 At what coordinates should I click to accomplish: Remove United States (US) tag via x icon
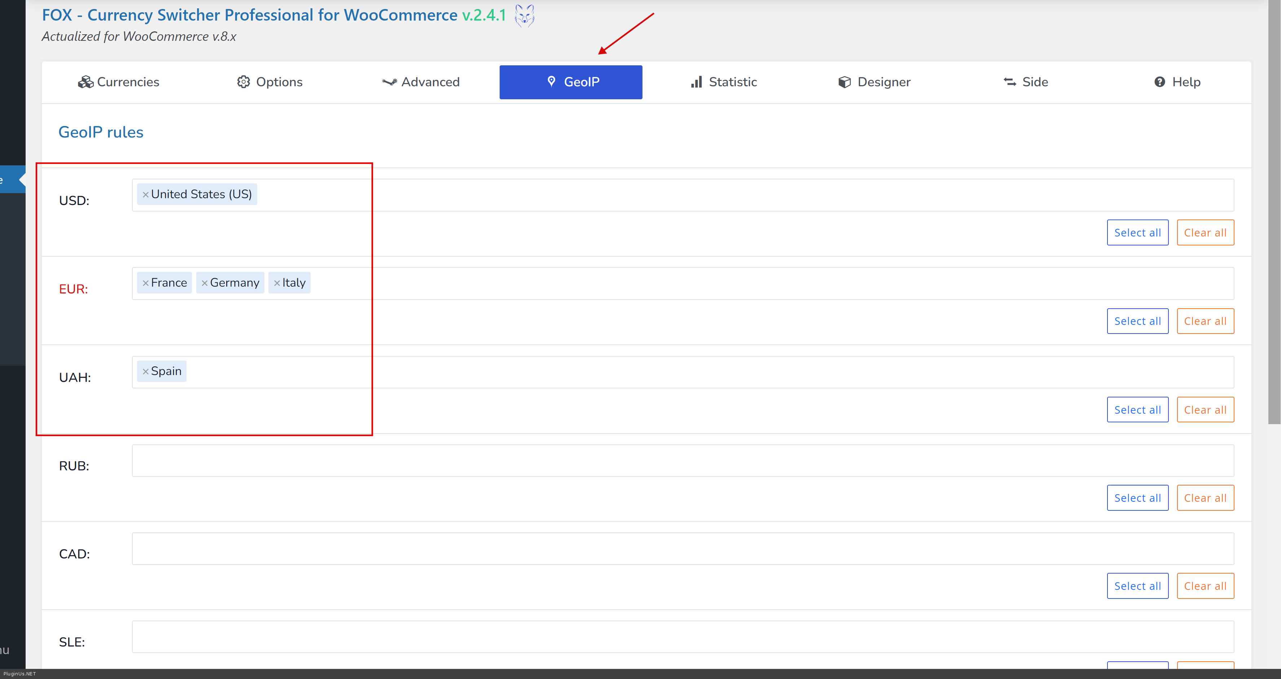click(145, 195)
